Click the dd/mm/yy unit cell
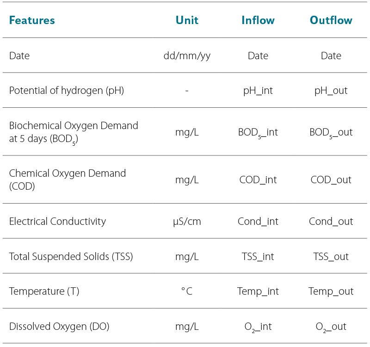The width and height of the screenshot is (370, 347). click(187, 56)
